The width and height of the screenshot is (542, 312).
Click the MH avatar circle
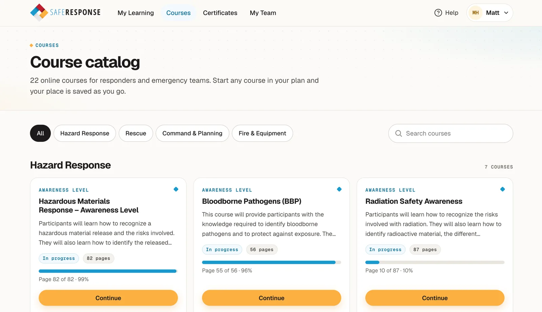click(475, 13)
